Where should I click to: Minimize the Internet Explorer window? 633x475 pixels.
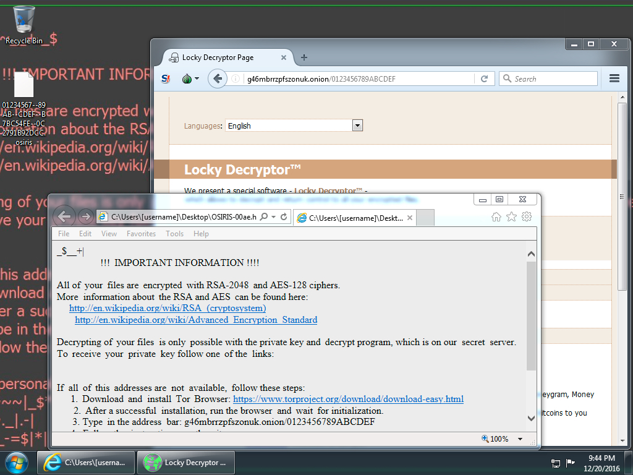[x=482, y=199]
